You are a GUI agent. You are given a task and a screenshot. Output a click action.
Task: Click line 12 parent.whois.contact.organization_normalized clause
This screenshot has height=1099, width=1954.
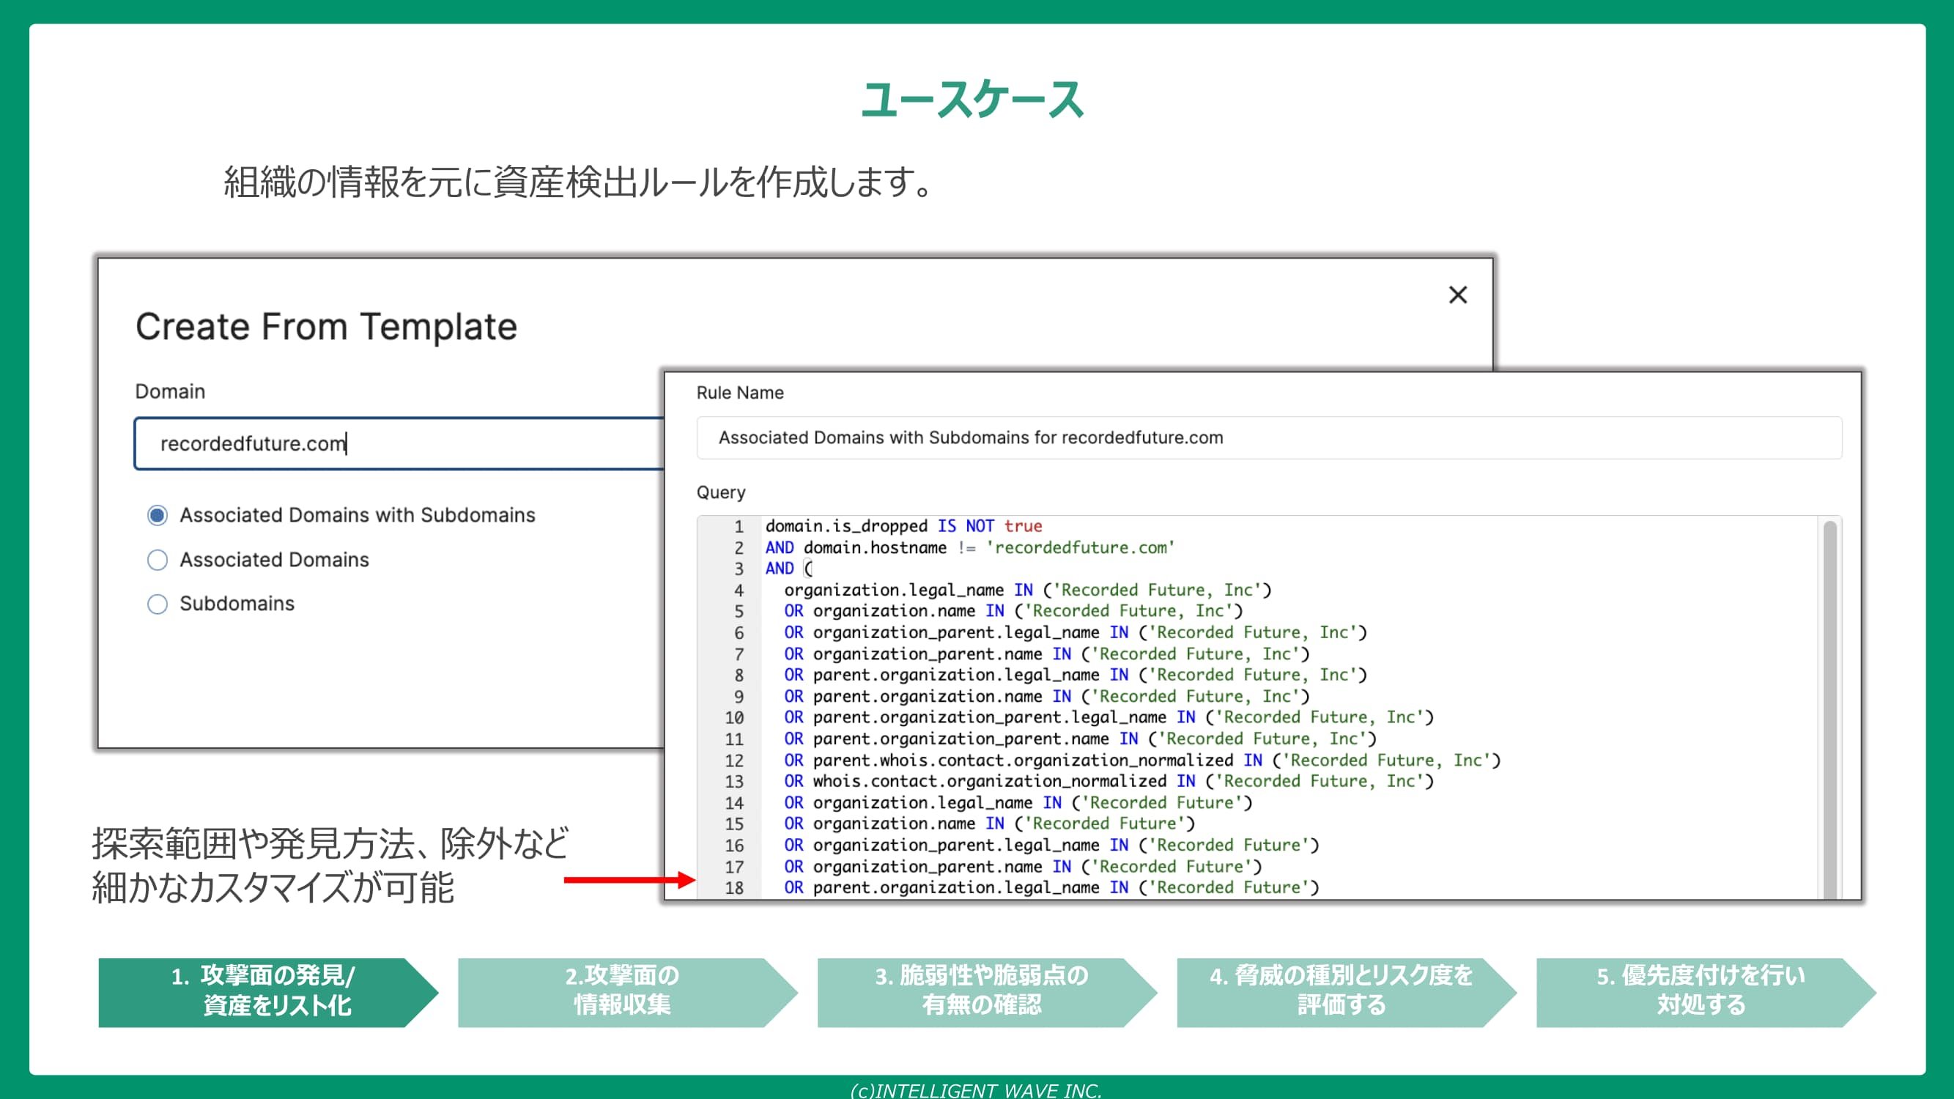coord(1142,760)
